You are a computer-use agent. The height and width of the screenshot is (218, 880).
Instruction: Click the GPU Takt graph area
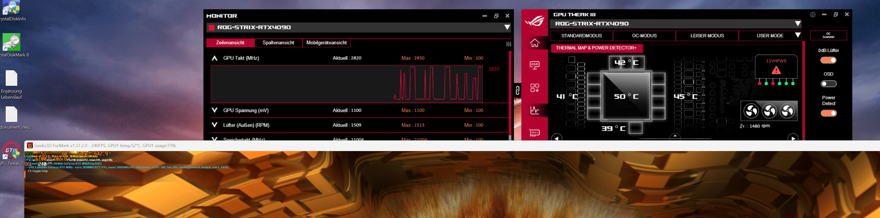click(x=347, y=84)
